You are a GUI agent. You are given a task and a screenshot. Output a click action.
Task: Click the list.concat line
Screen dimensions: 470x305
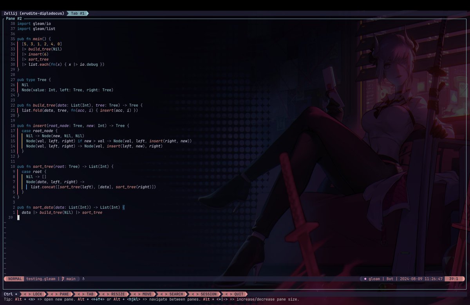click(x=93, y=187)
